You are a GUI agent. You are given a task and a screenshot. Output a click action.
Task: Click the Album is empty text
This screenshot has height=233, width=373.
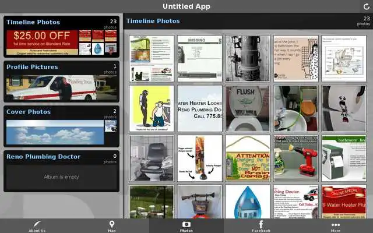(61, 177)
